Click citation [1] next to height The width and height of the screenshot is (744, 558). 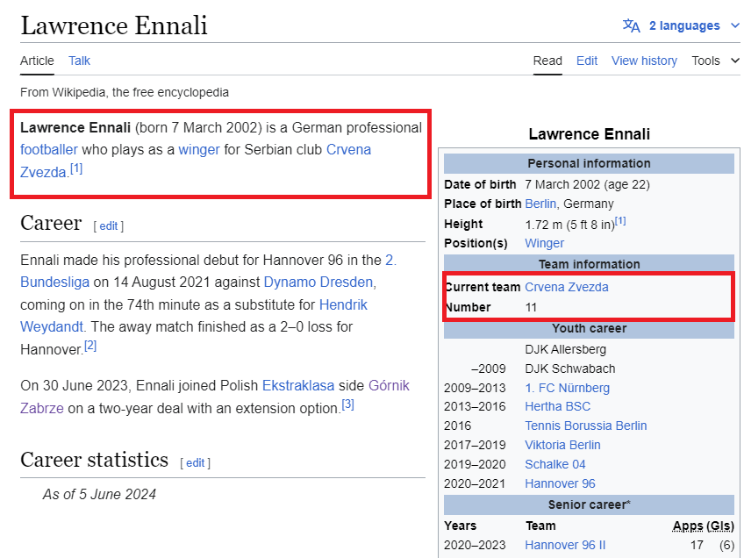[620, 221]
